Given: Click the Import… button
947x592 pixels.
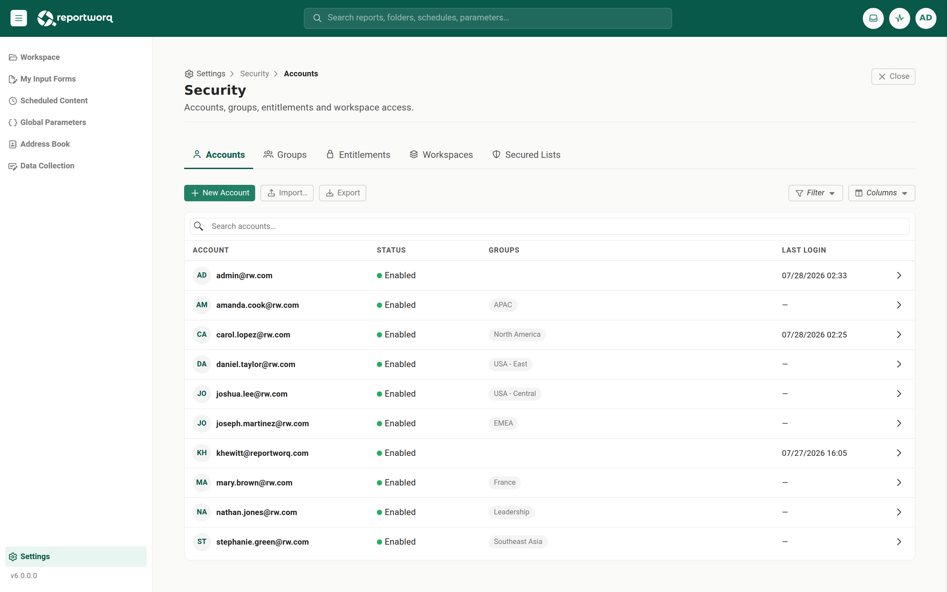Looking at the screenshot, I should click(x=287, y=193).
